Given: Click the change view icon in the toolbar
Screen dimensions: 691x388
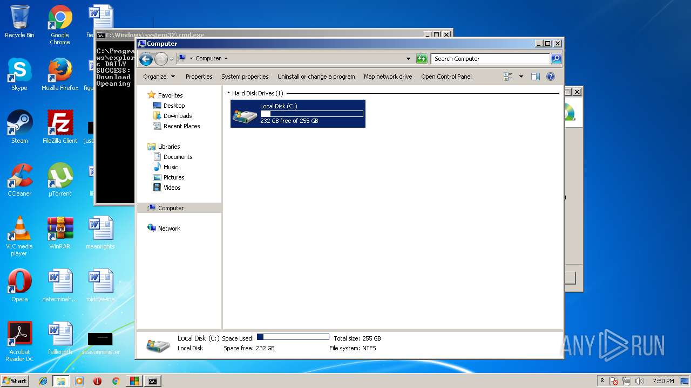Looking at the screenshot, I should [508, 77].
